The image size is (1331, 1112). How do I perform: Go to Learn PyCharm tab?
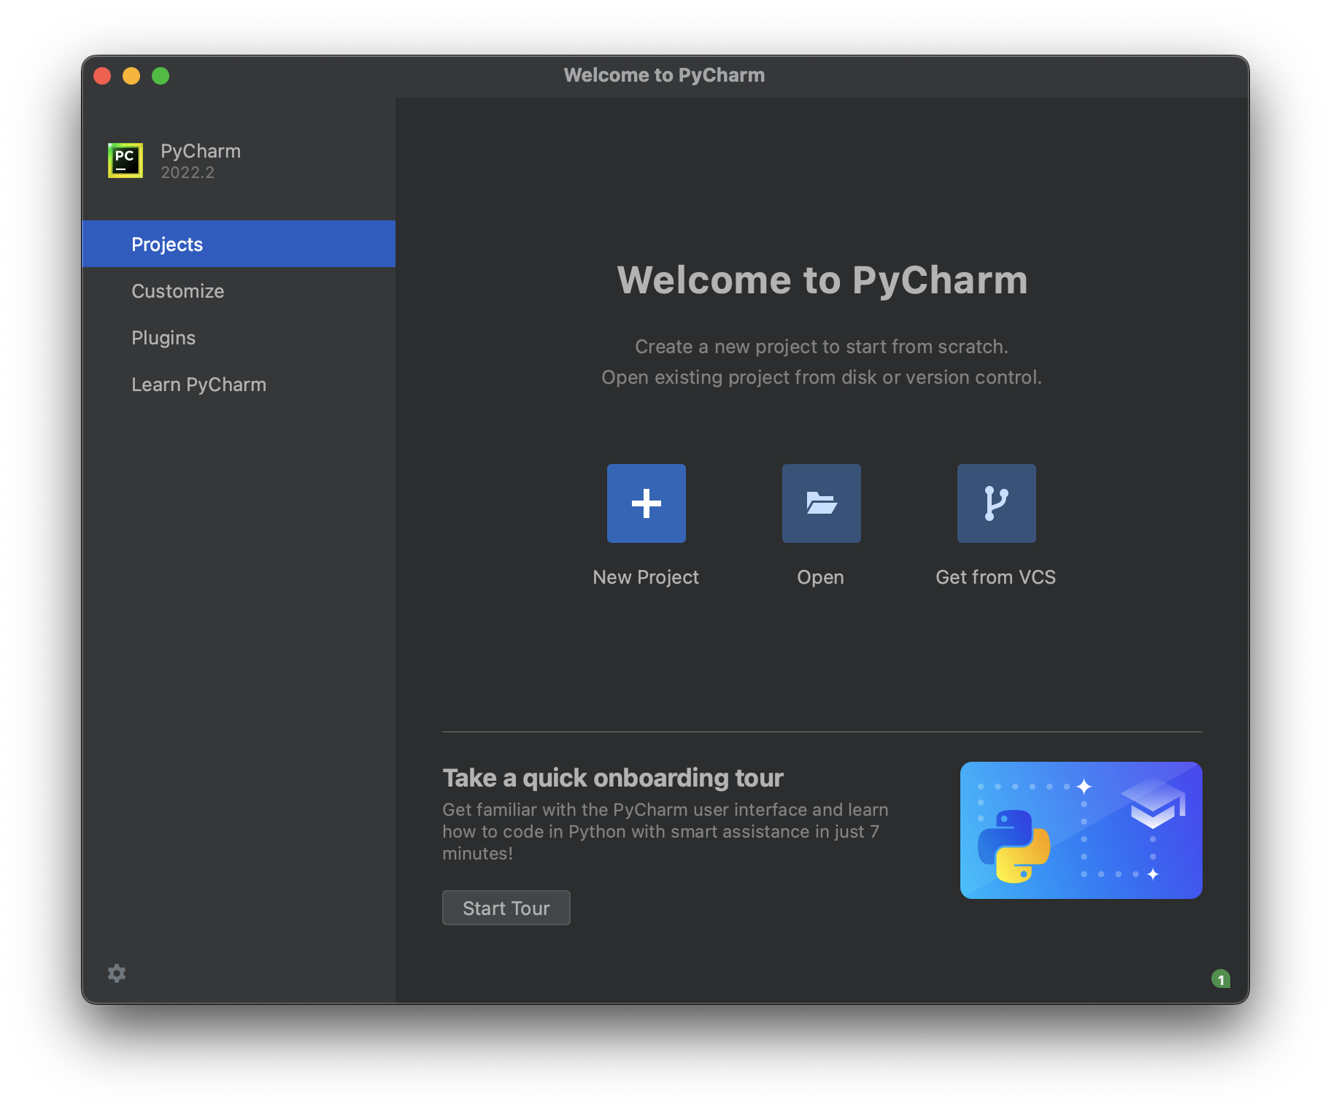[239, 384]
